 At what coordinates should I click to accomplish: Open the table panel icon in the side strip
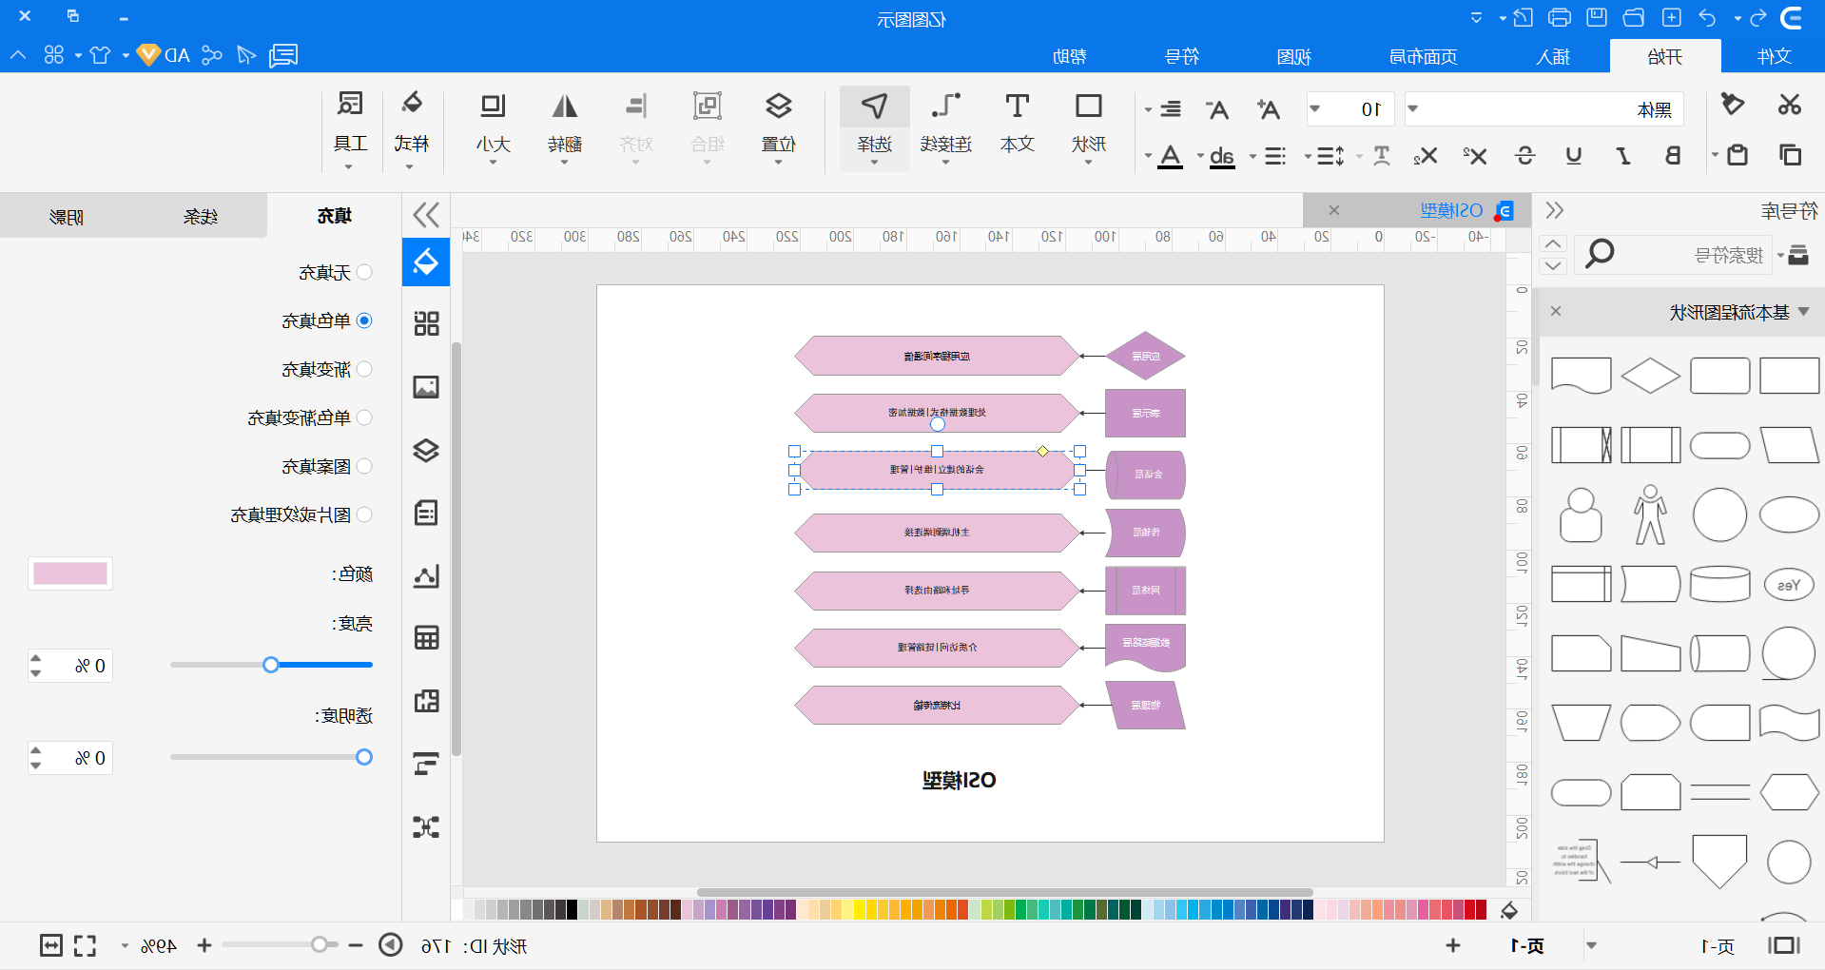426,637
